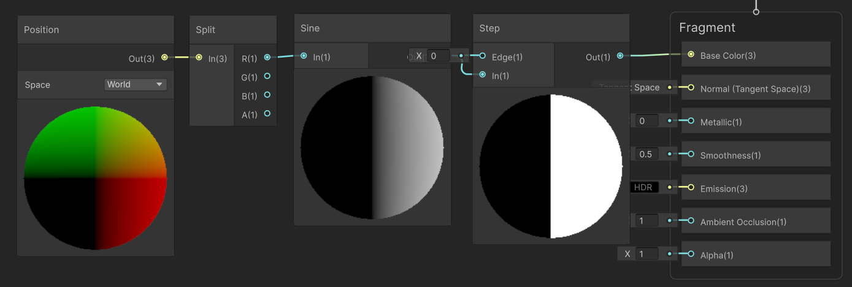Click the Smoothness value field showing 0.5
Screen dimensions: 852x287
(x=647, y=154)
